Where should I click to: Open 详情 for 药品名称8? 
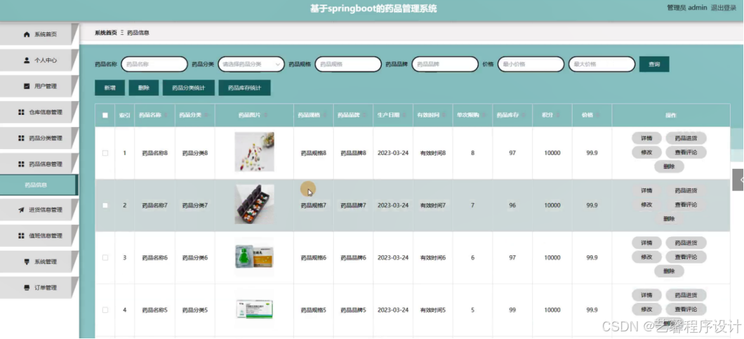pyautogui.click(x=647, y=138)
